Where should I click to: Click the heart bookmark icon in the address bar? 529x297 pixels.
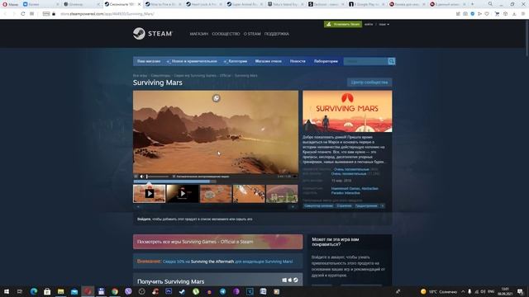click(487, 14)
